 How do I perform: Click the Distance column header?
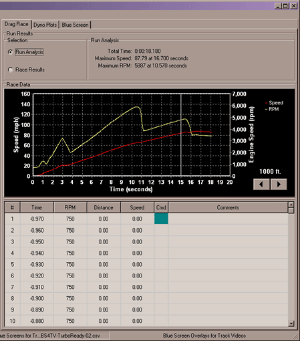[104, 207]
